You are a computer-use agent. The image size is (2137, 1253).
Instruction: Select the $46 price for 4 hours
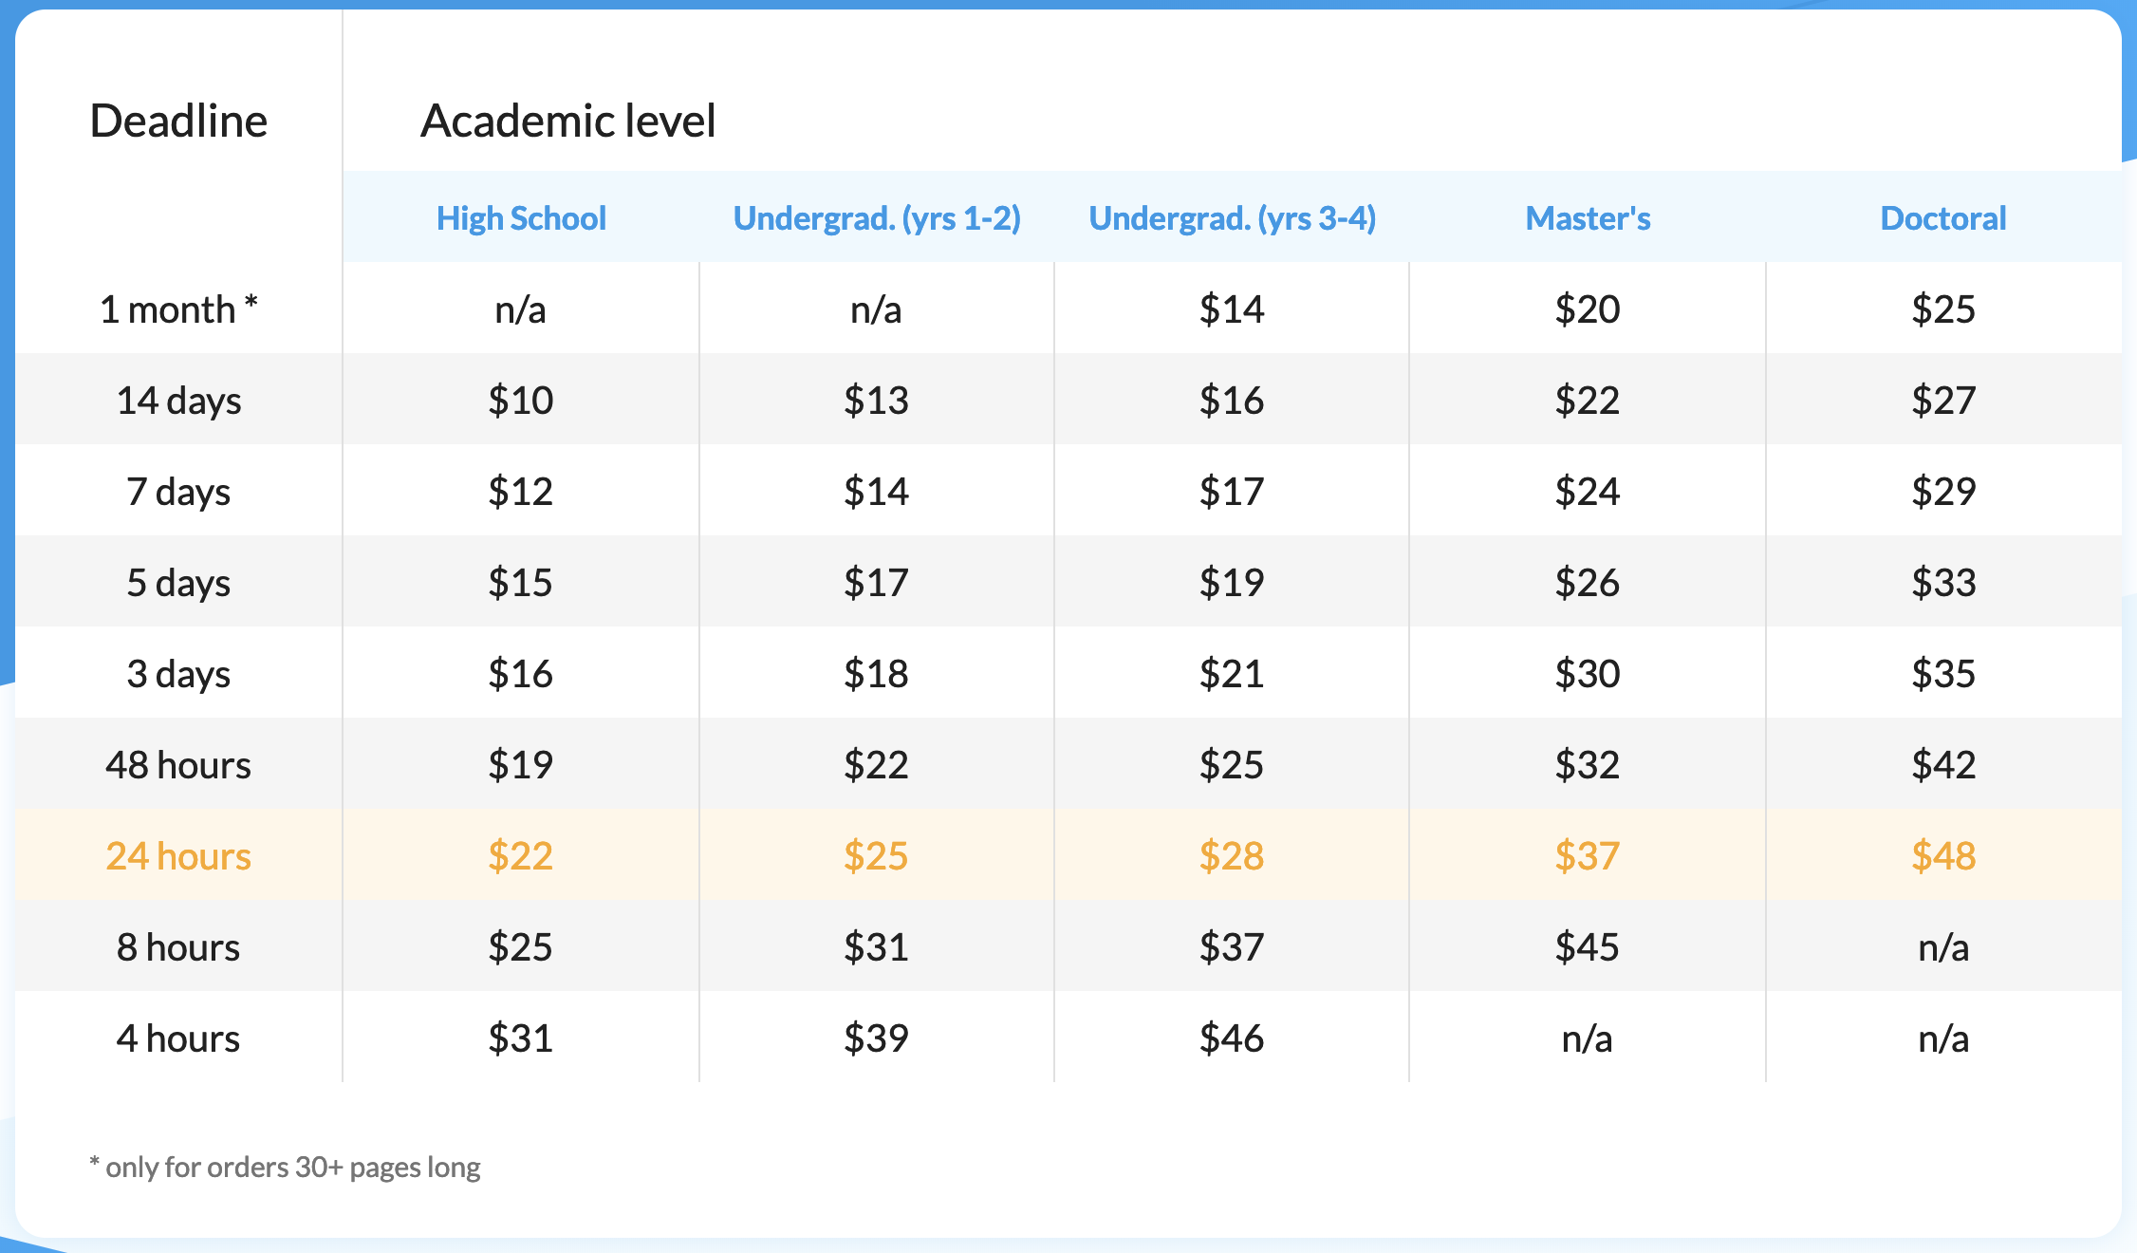click(1232, 1038)
